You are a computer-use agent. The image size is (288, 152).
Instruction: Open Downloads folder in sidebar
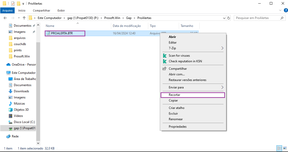coord(21,91)
